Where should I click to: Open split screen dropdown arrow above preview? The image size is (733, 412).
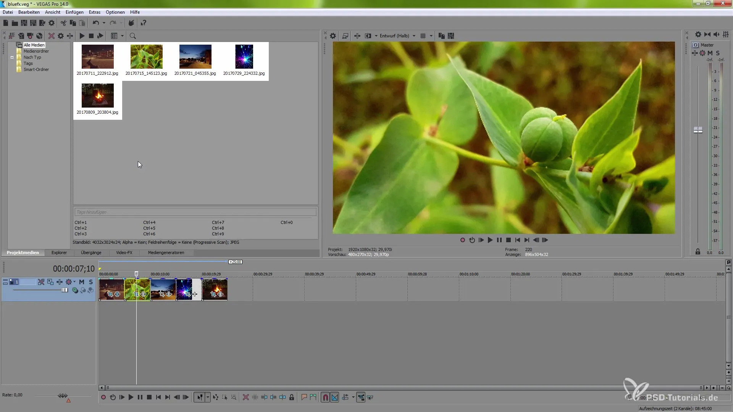[x=376, y=36]
